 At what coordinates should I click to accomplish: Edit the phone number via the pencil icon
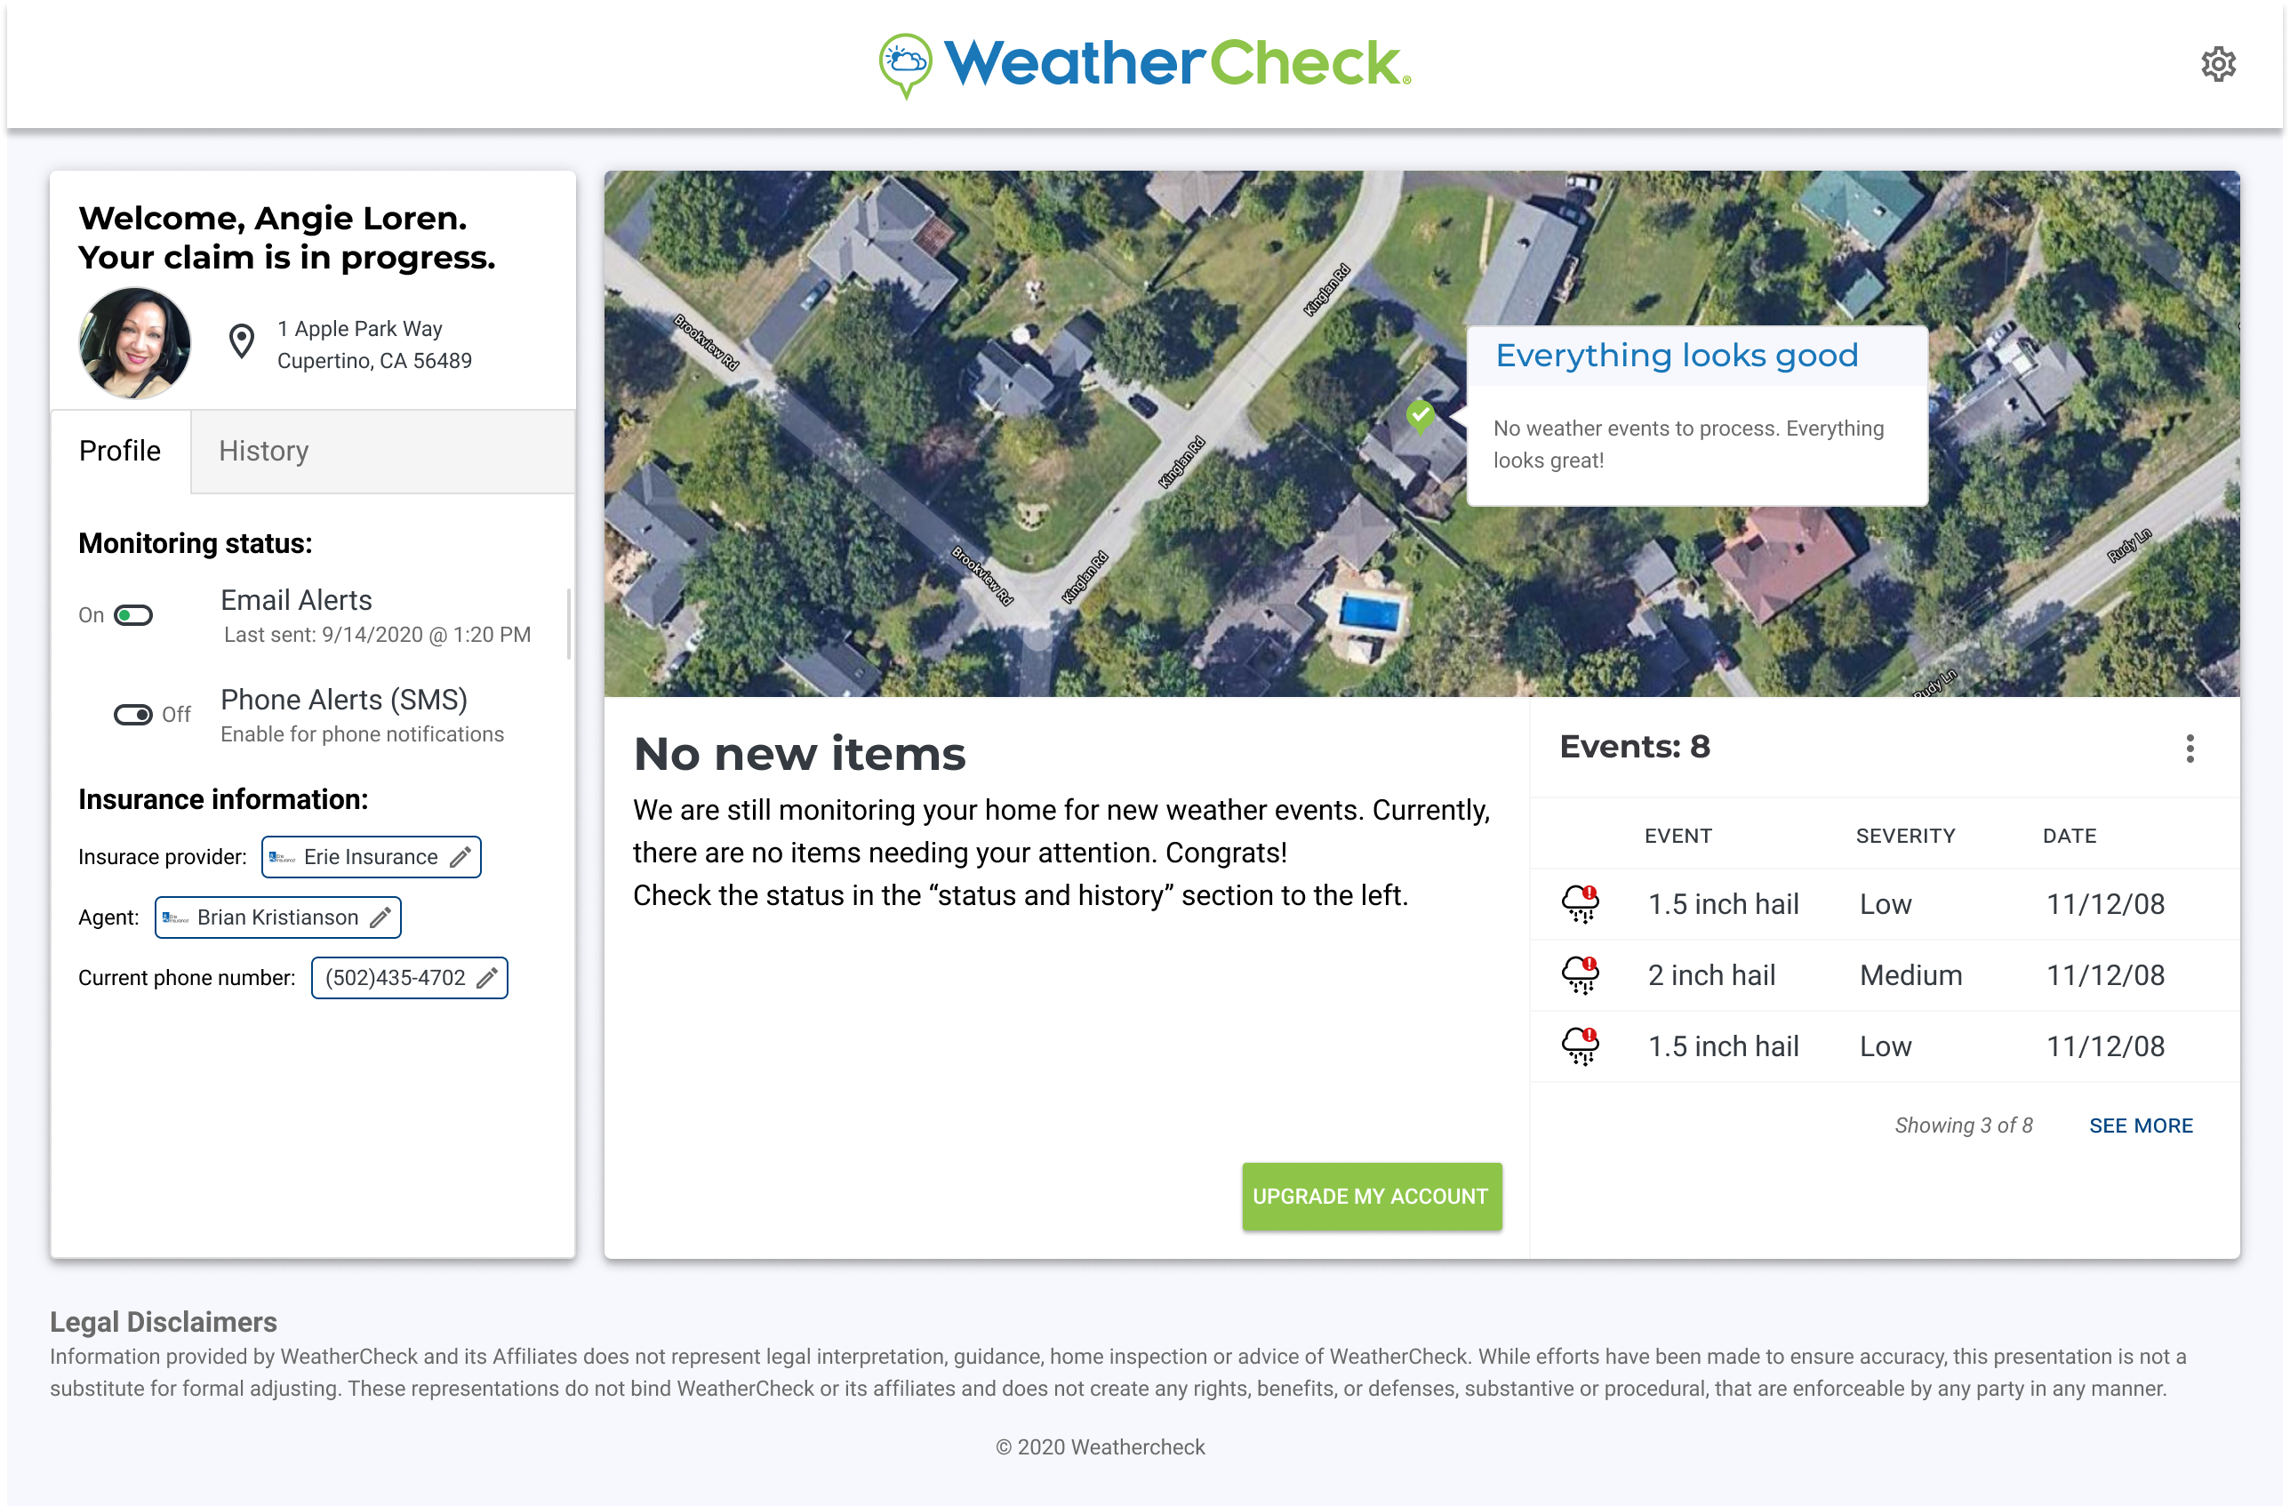pos(488,978)
